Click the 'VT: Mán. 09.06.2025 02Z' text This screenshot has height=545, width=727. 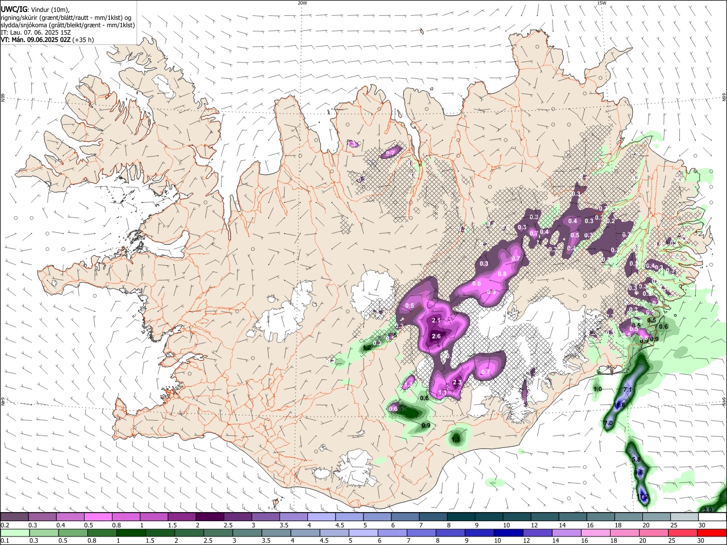[35, 40]
